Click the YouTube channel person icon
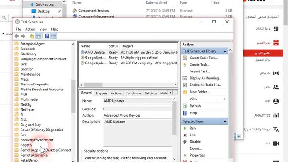 (x=276, y=101)
